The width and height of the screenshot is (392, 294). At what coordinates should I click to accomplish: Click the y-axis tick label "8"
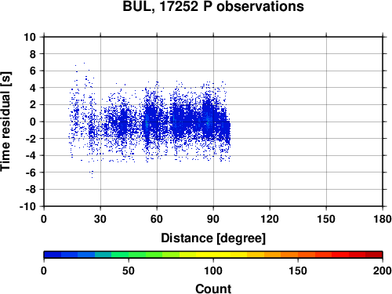point(32,54)
